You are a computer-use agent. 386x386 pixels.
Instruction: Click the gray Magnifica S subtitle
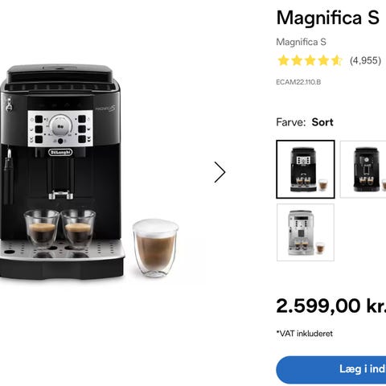(x=301, y=42)
